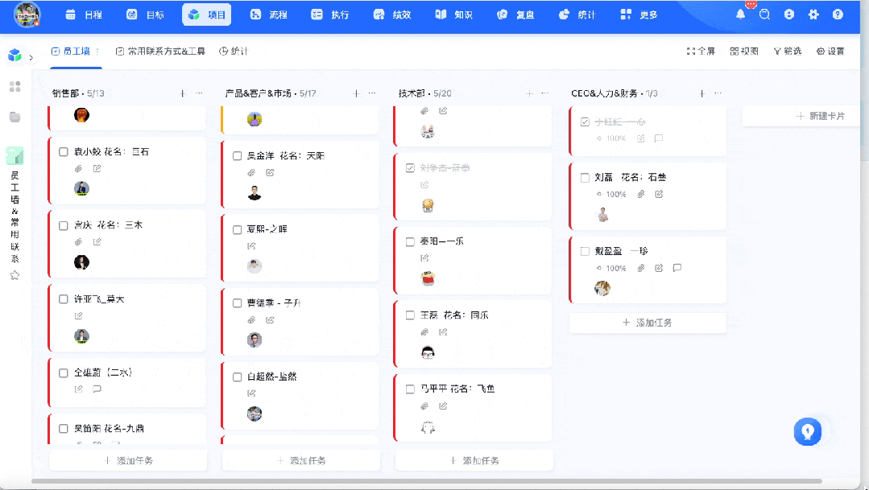
Task: Open 销售部 column more options
Action: click(199, 93)
